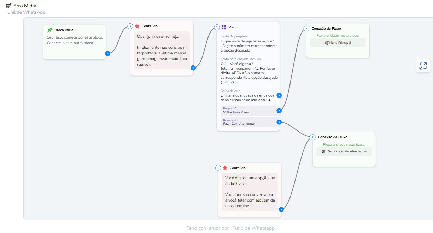Click the Funil de Whatsapp footer link
Image resolution: width=433 pixels, height=233 pixels.
coord(253,228)
